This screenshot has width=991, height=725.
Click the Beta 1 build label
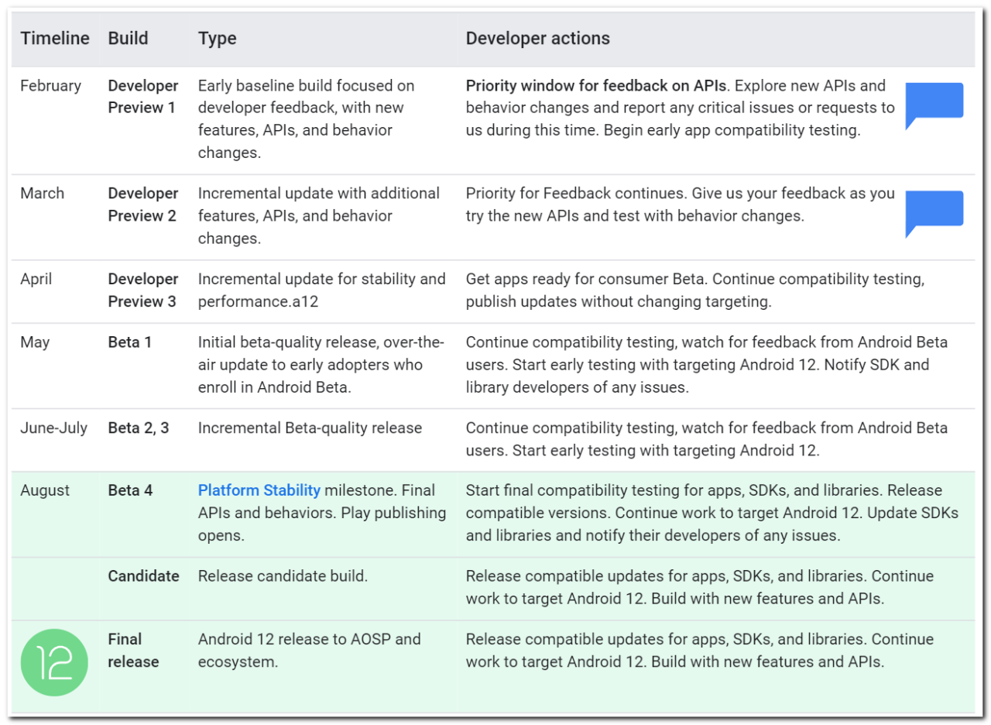point(130,342)
